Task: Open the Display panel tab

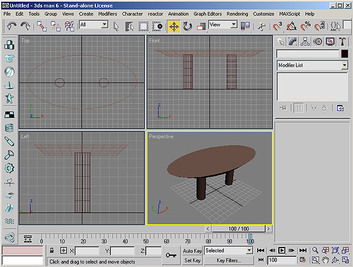Action: click(x=330, y=41)
